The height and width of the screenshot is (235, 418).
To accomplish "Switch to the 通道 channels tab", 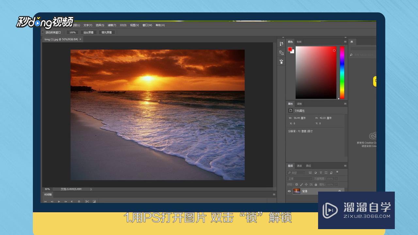I will pyautogui.click(x=299, y=166).
